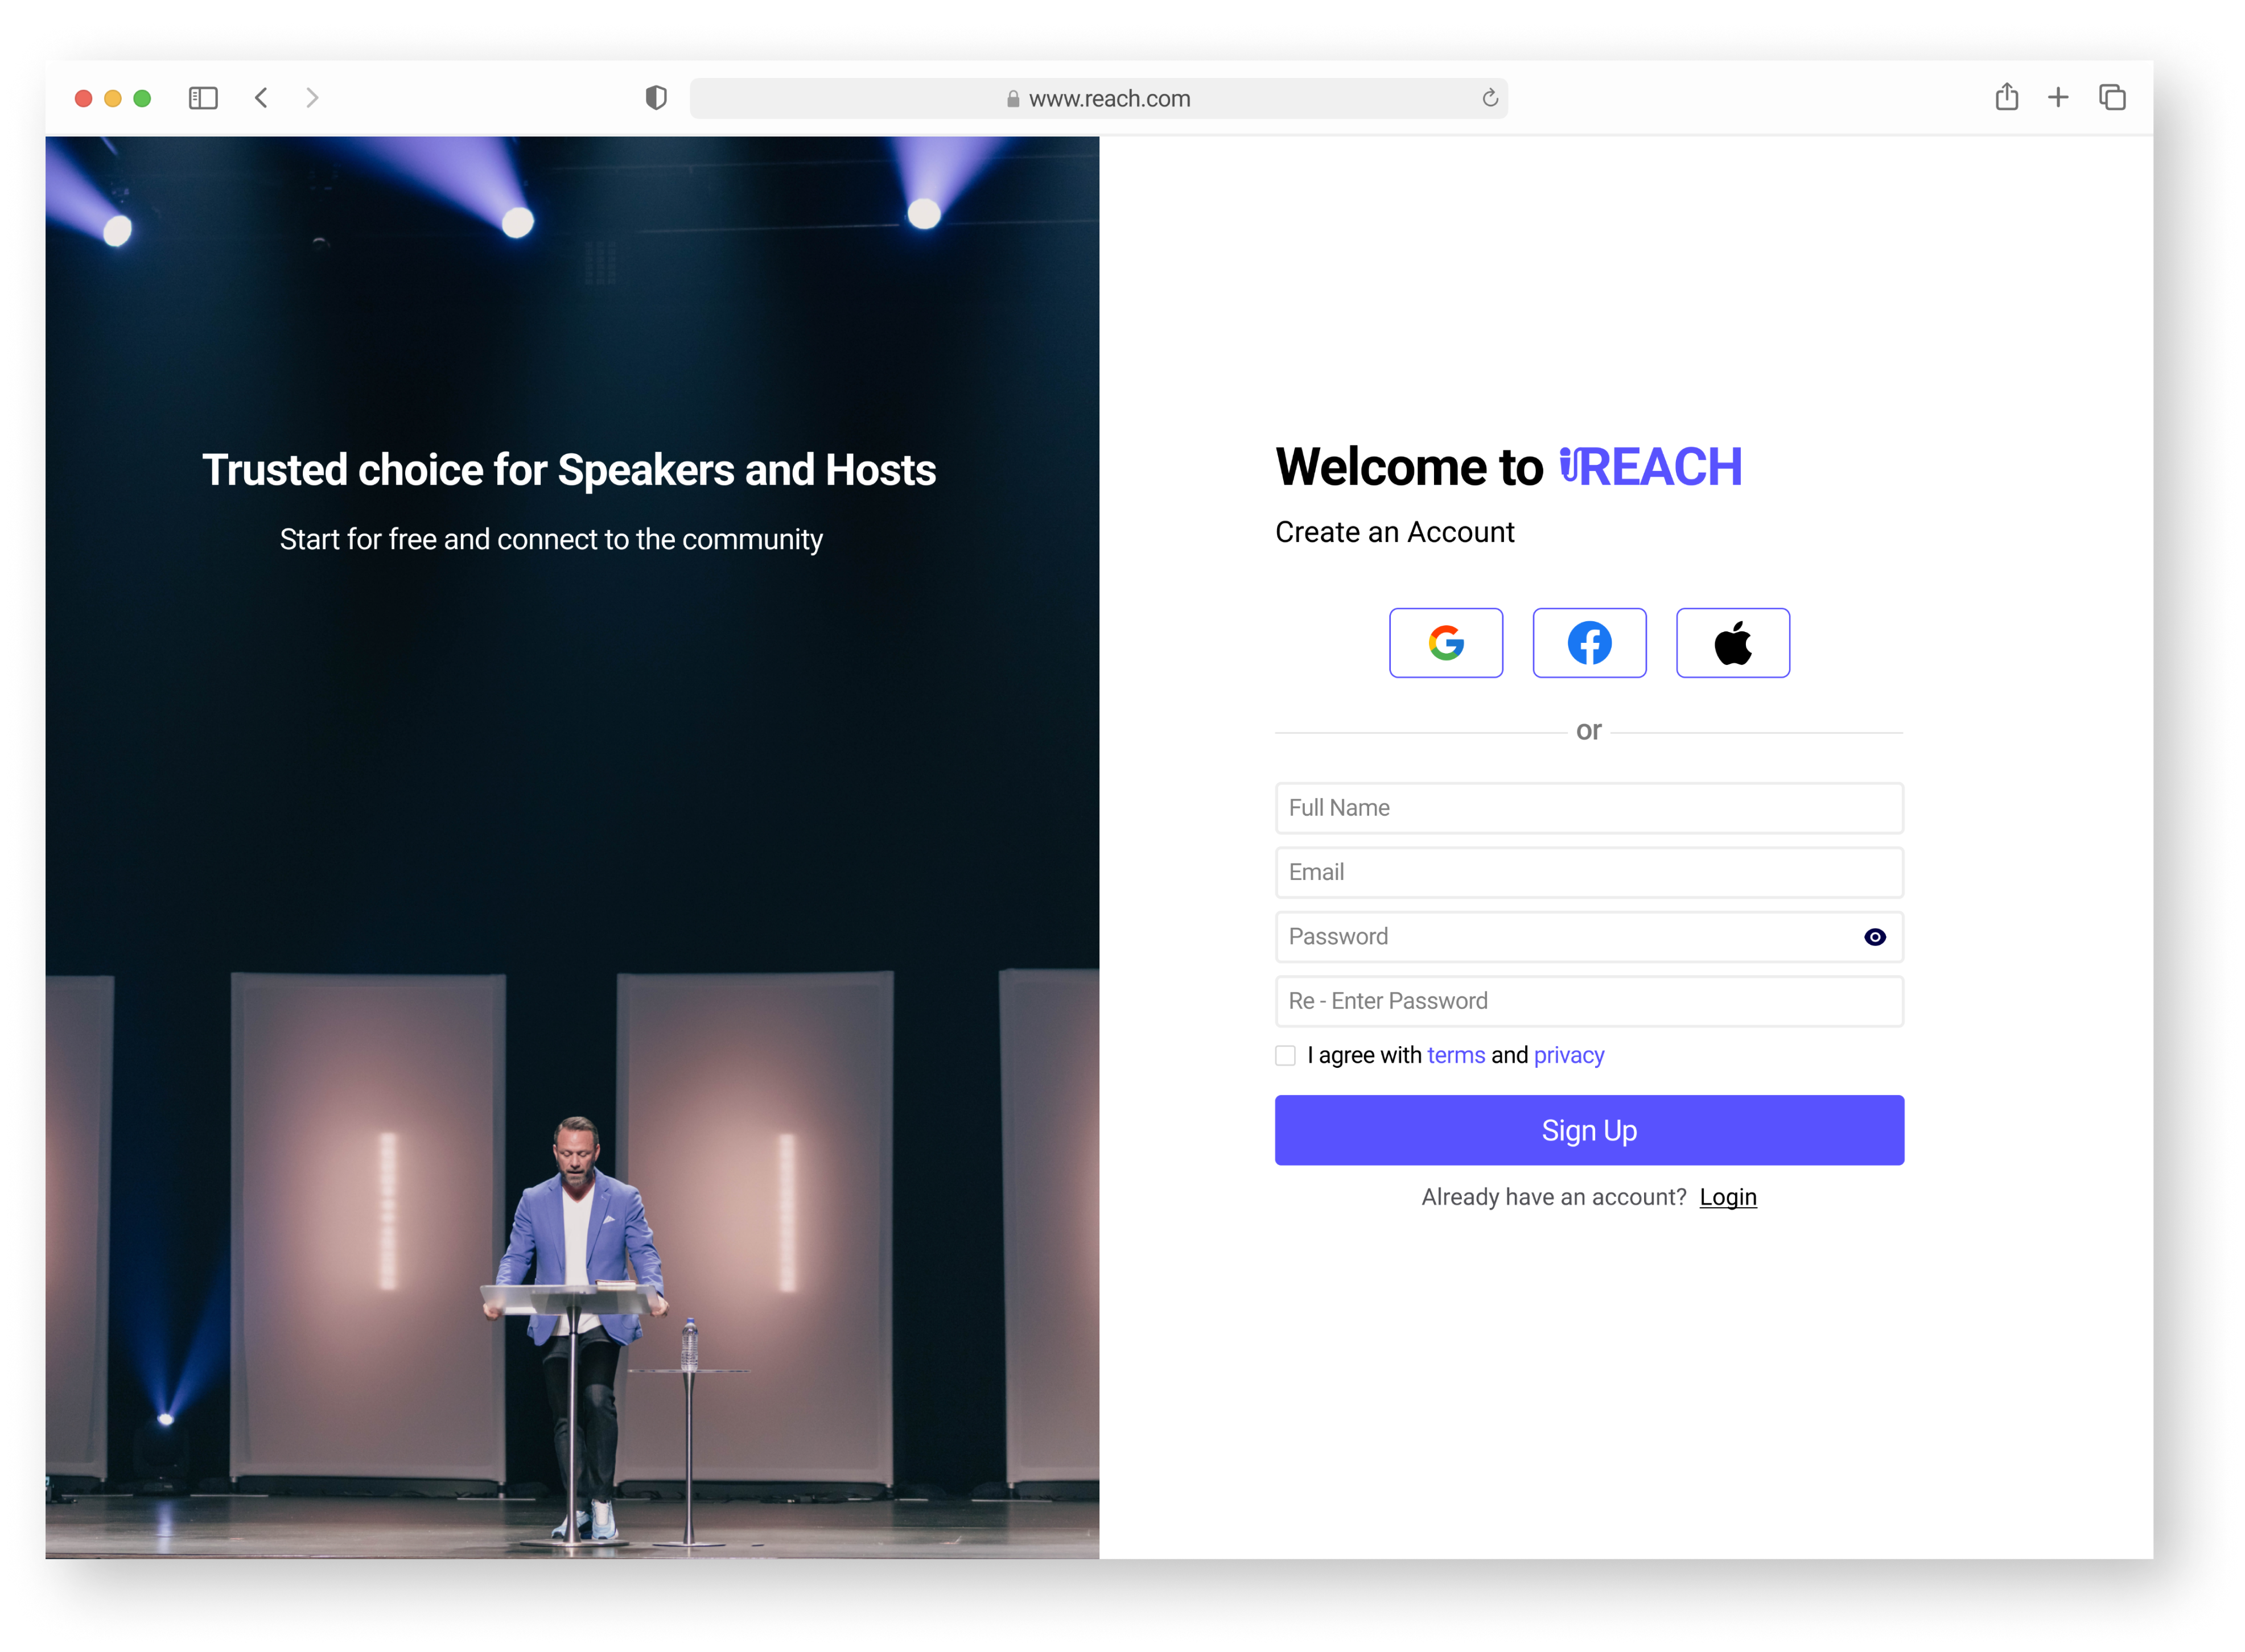
Task: Submit the Sign Up button
Action: click(x=1589, y=1130)
